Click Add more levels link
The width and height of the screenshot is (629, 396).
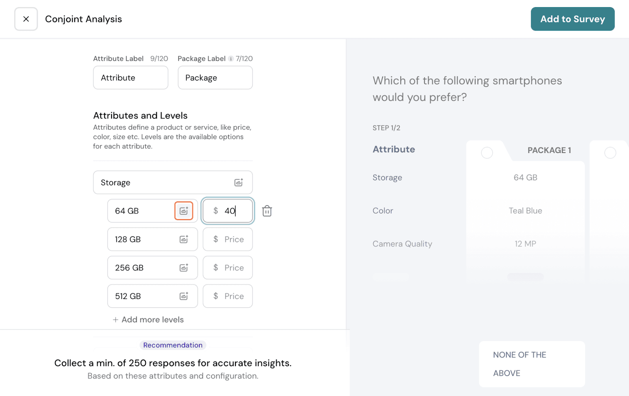tap(148, 319)
